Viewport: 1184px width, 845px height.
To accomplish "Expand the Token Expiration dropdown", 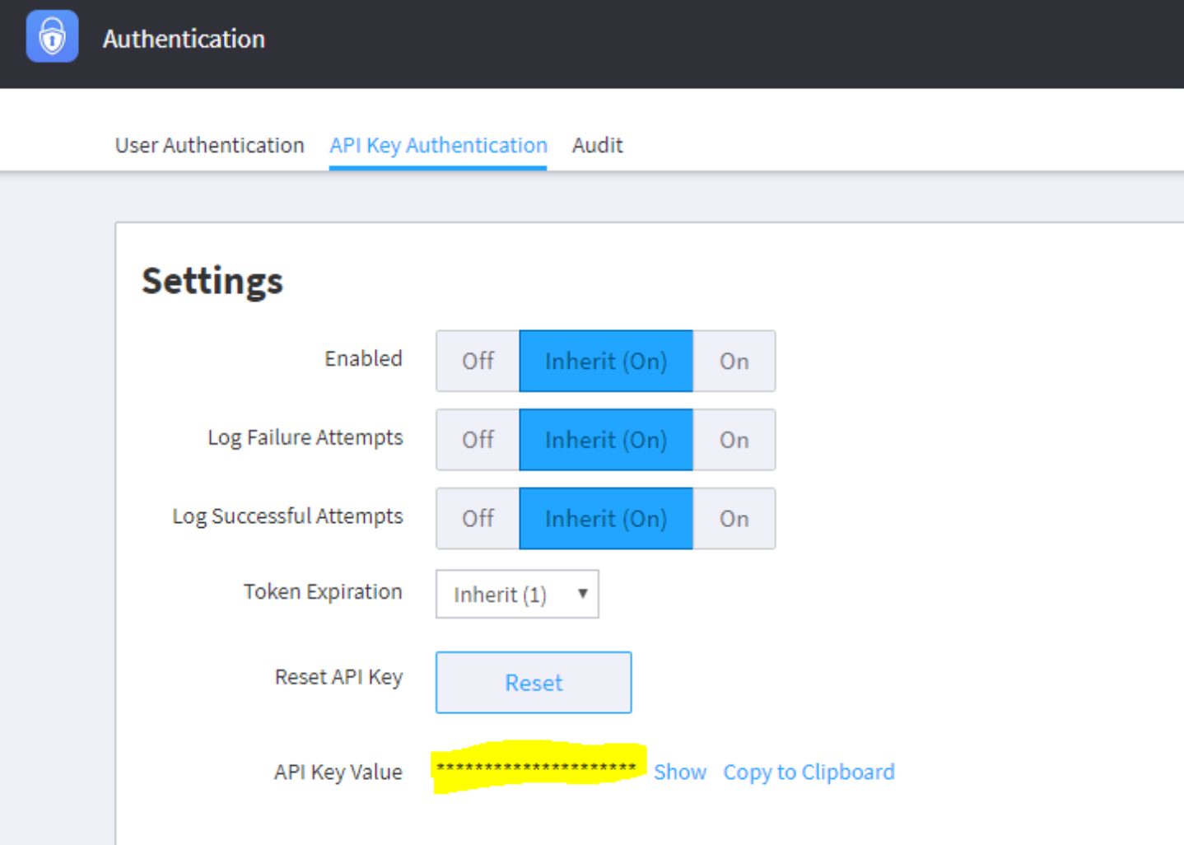I will click(x=517, y=595).
